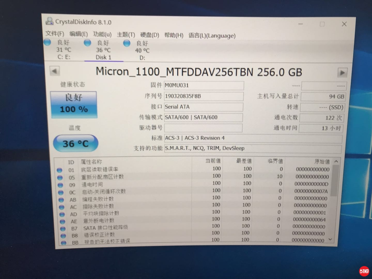Click the 良好 100 % health status button
This screenshot has width=372, height=279.
(74, 104)
